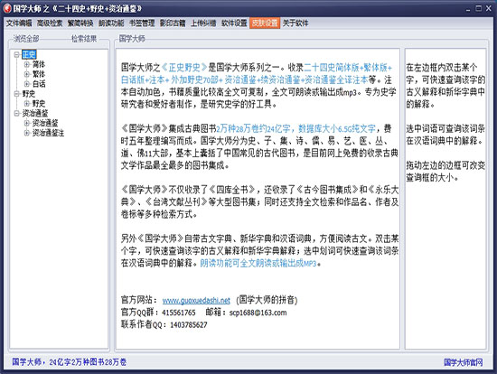The height and width of the screenshot is (374, 497).
Task: Open the 书签管理 menu
Action: (x=142, y=23)
